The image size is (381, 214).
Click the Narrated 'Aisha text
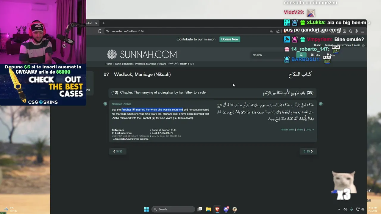pos(121,104)
